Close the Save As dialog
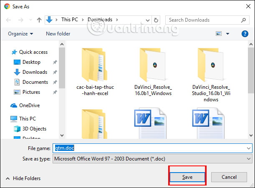 (248, 6)
